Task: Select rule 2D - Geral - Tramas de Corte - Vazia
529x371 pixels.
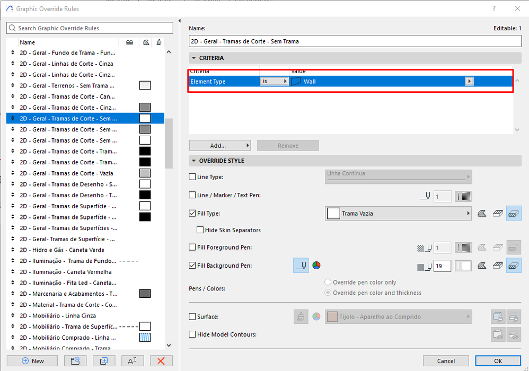Action: pyautogui.click(x=85, y=173)
